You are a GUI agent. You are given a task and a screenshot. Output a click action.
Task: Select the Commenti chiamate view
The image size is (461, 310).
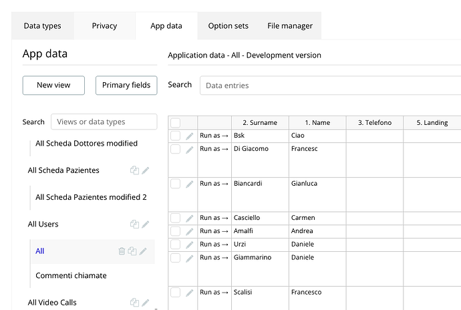click(71, 275)
